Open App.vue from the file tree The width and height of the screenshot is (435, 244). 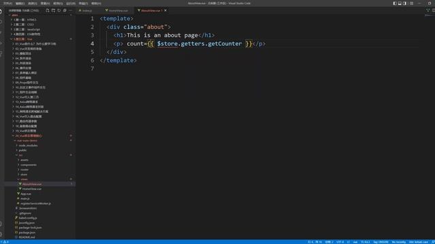39,194
